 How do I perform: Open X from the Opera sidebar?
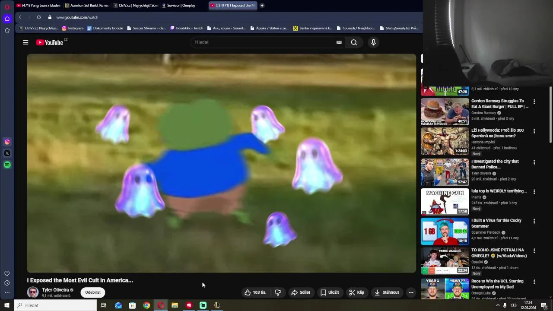(x=7, y=153)
